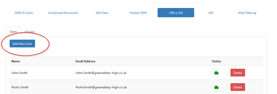Open the ADI tab
277x94 pixels.
[x=211, y=13]
